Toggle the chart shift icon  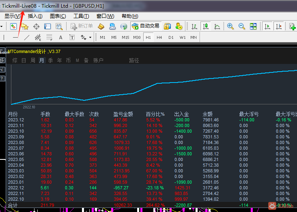click(279, 26)
